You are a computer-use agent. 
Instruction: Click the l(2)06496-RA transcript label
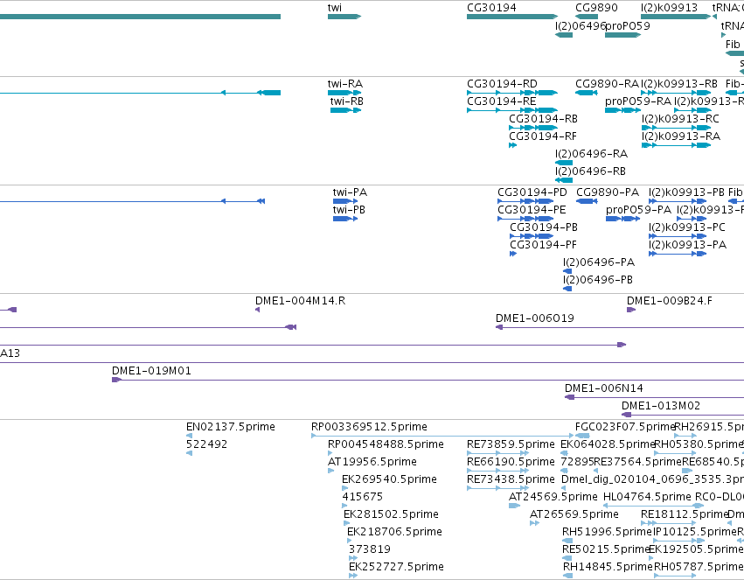point(591,154)
